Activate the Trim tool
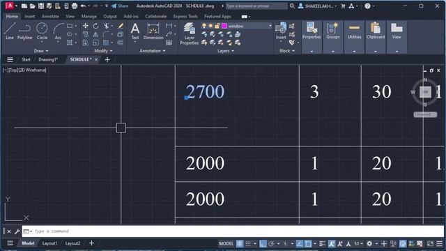 pyautogui.click(x=106, y=26)
